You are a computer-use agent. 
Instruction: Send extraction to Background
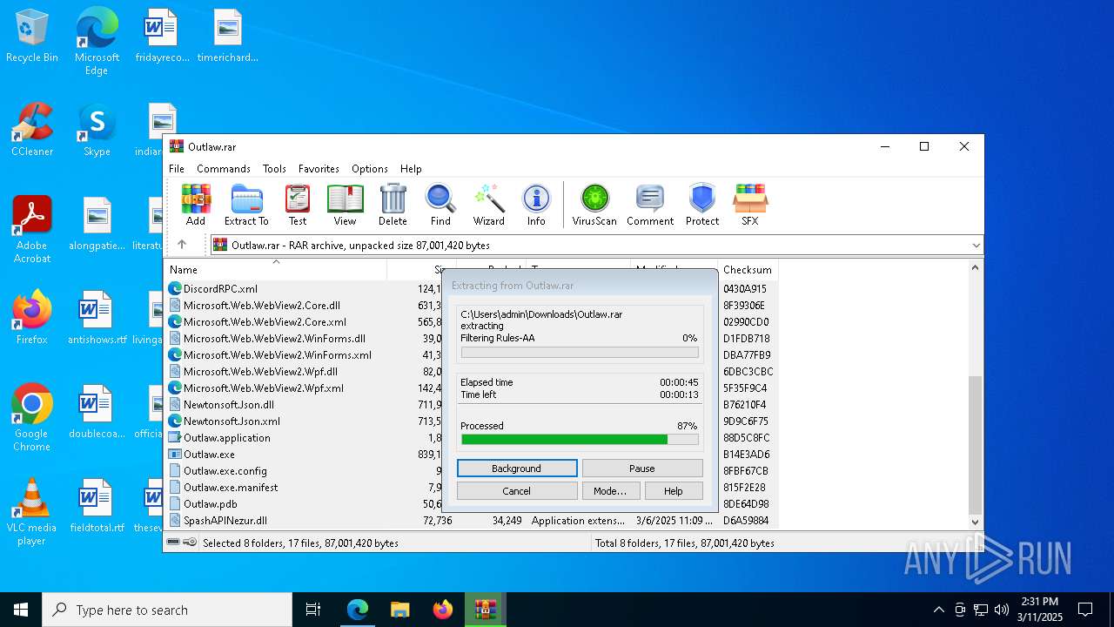[x=517, y=469]
